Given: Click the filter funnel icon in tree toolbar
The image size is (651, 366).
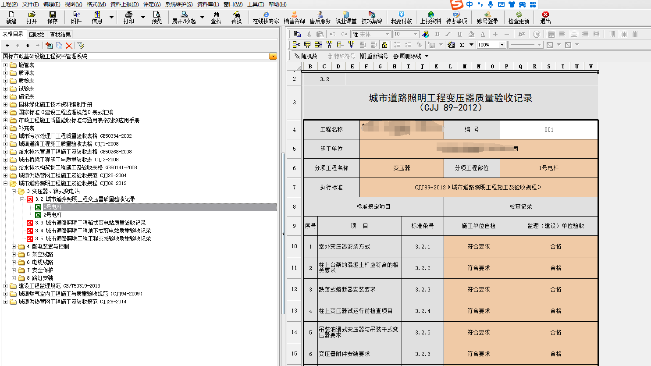Looking at the screenshot, I should 81,46.
